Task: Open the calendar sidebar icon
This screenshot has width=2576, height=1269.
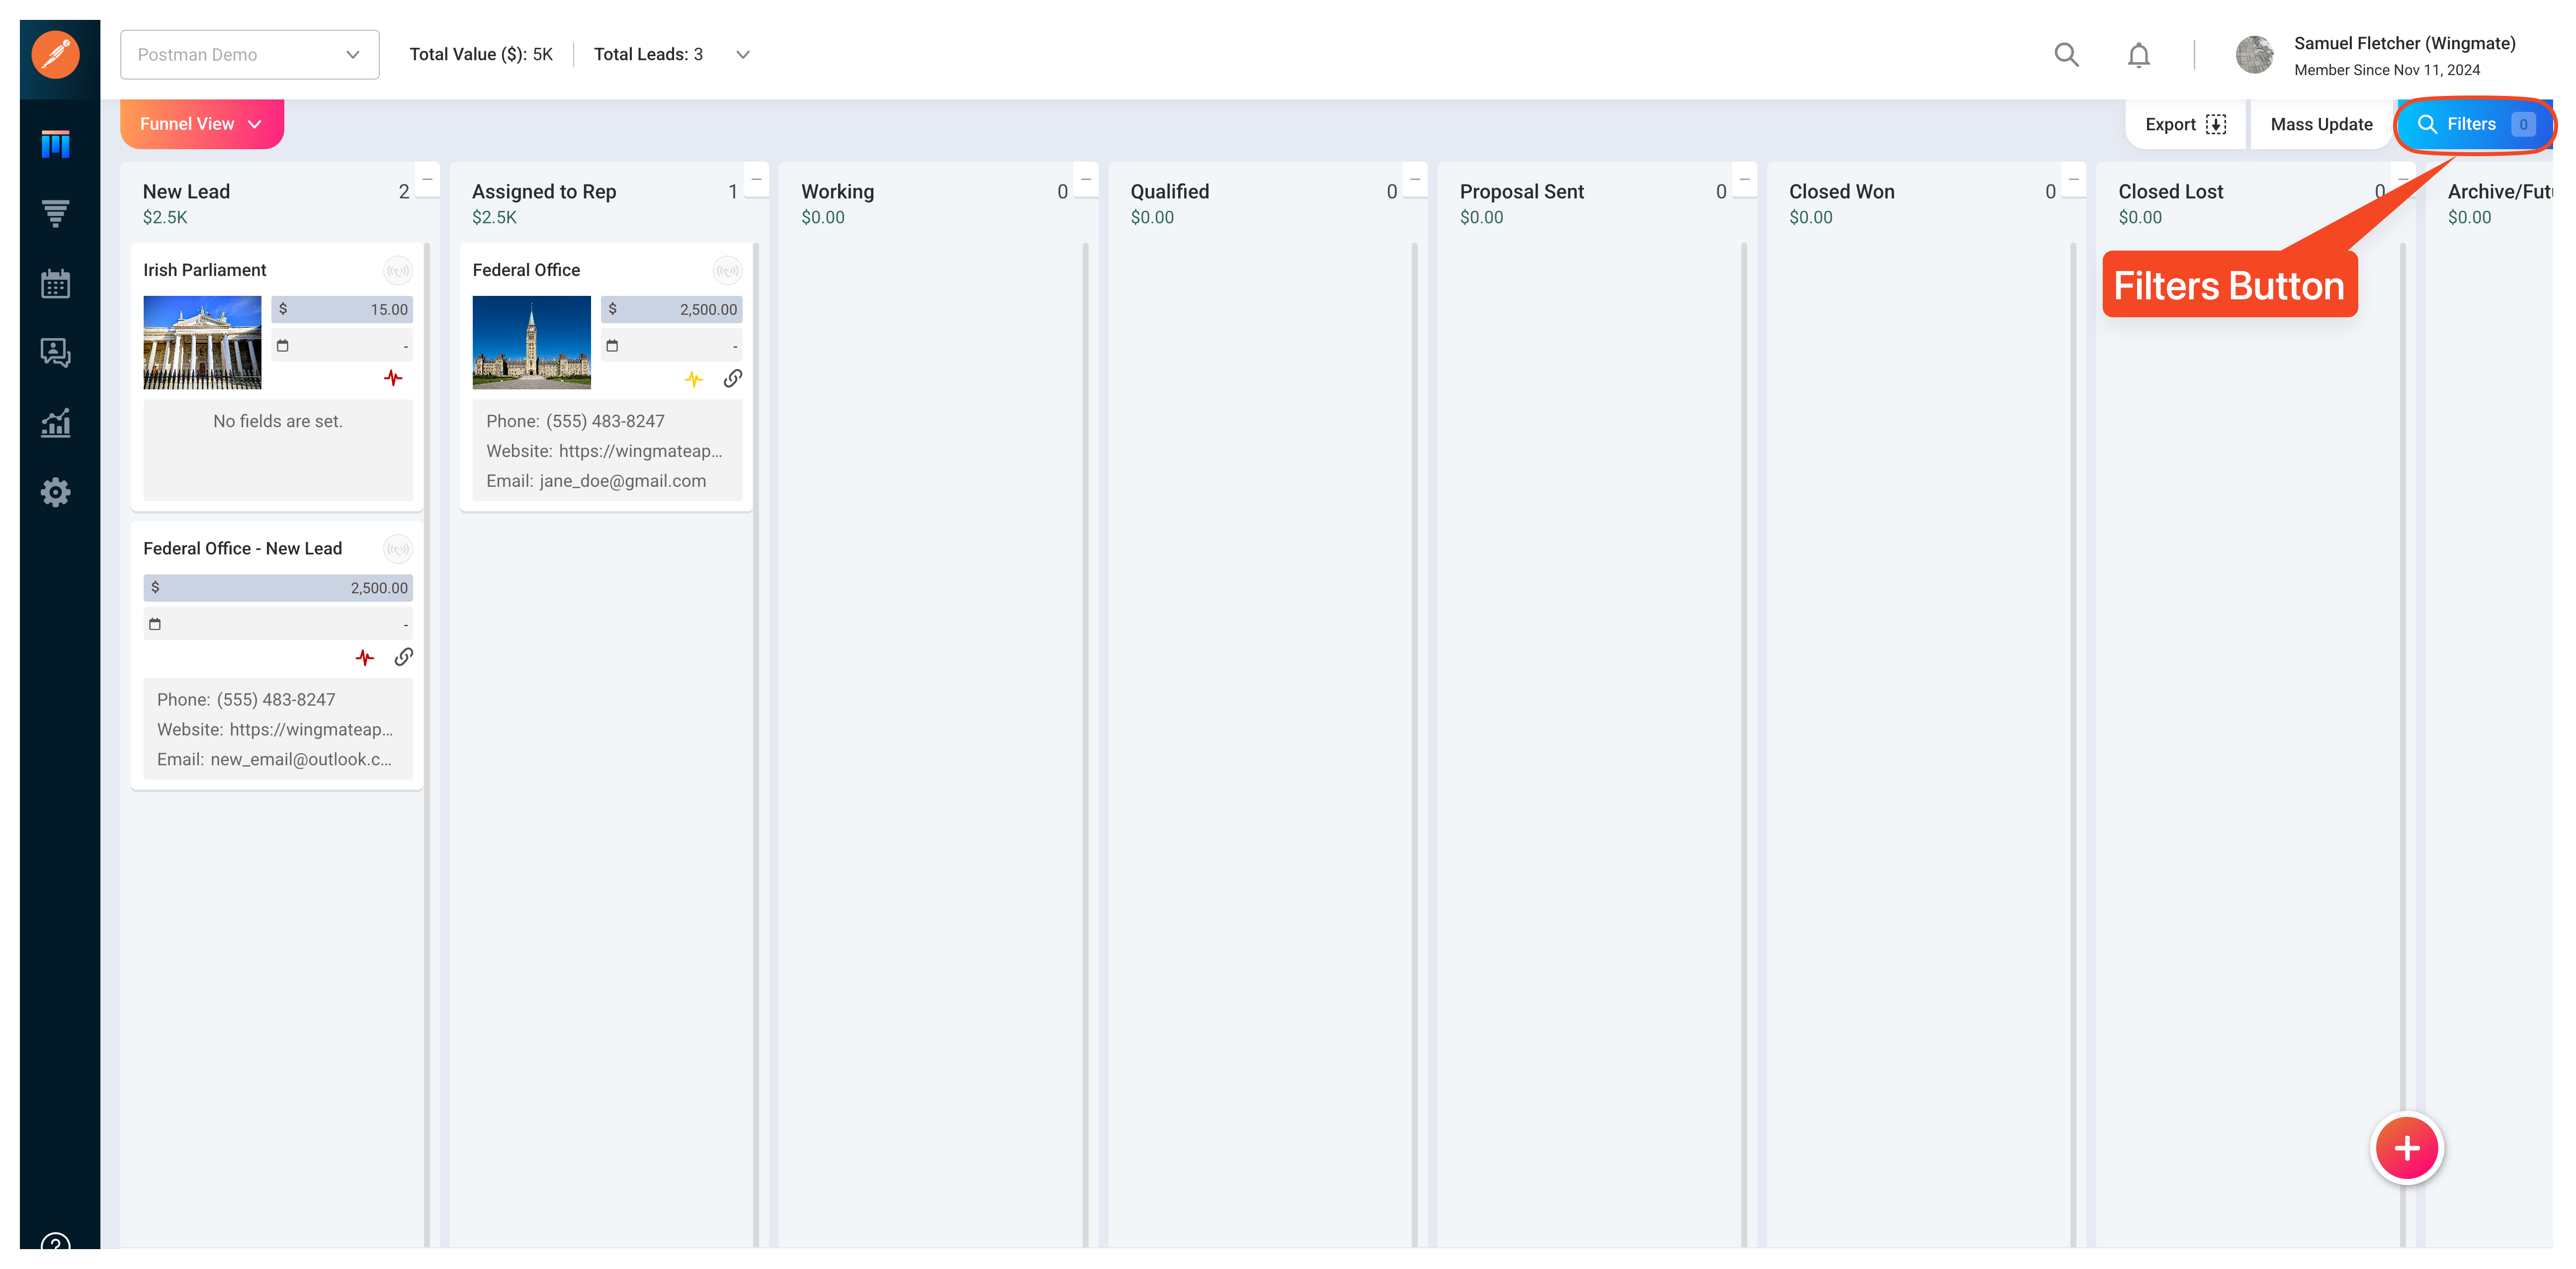Action: point(56,283)
